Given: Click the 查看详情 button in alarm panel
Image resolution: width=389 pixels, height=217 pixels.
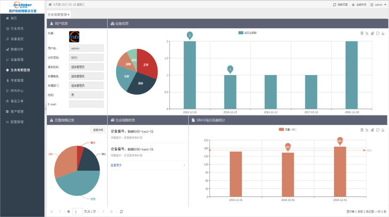Looking at the screenshot, I should click(98, 129).
